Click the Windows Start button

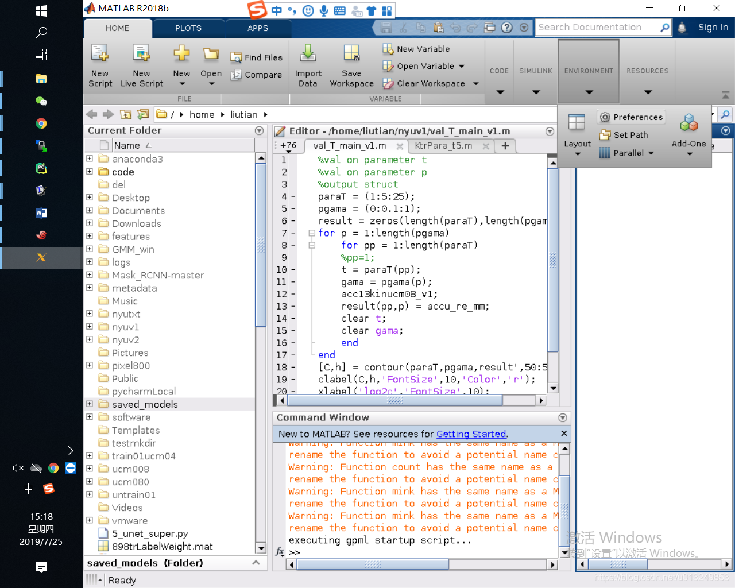pos(41,11)
